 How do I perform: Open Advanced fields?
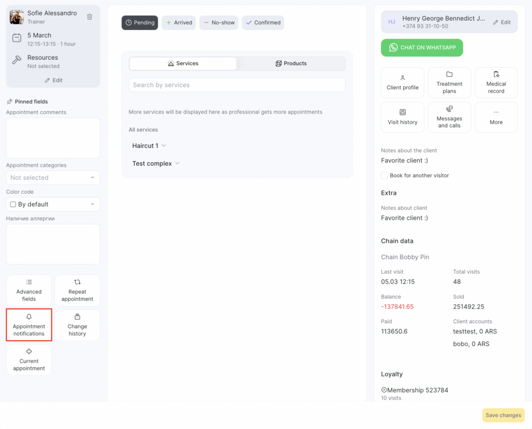(x=29, y=290)
